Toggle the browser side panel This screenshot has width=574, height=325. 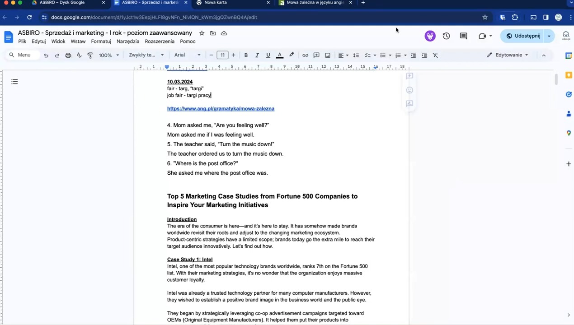point(546,17)
